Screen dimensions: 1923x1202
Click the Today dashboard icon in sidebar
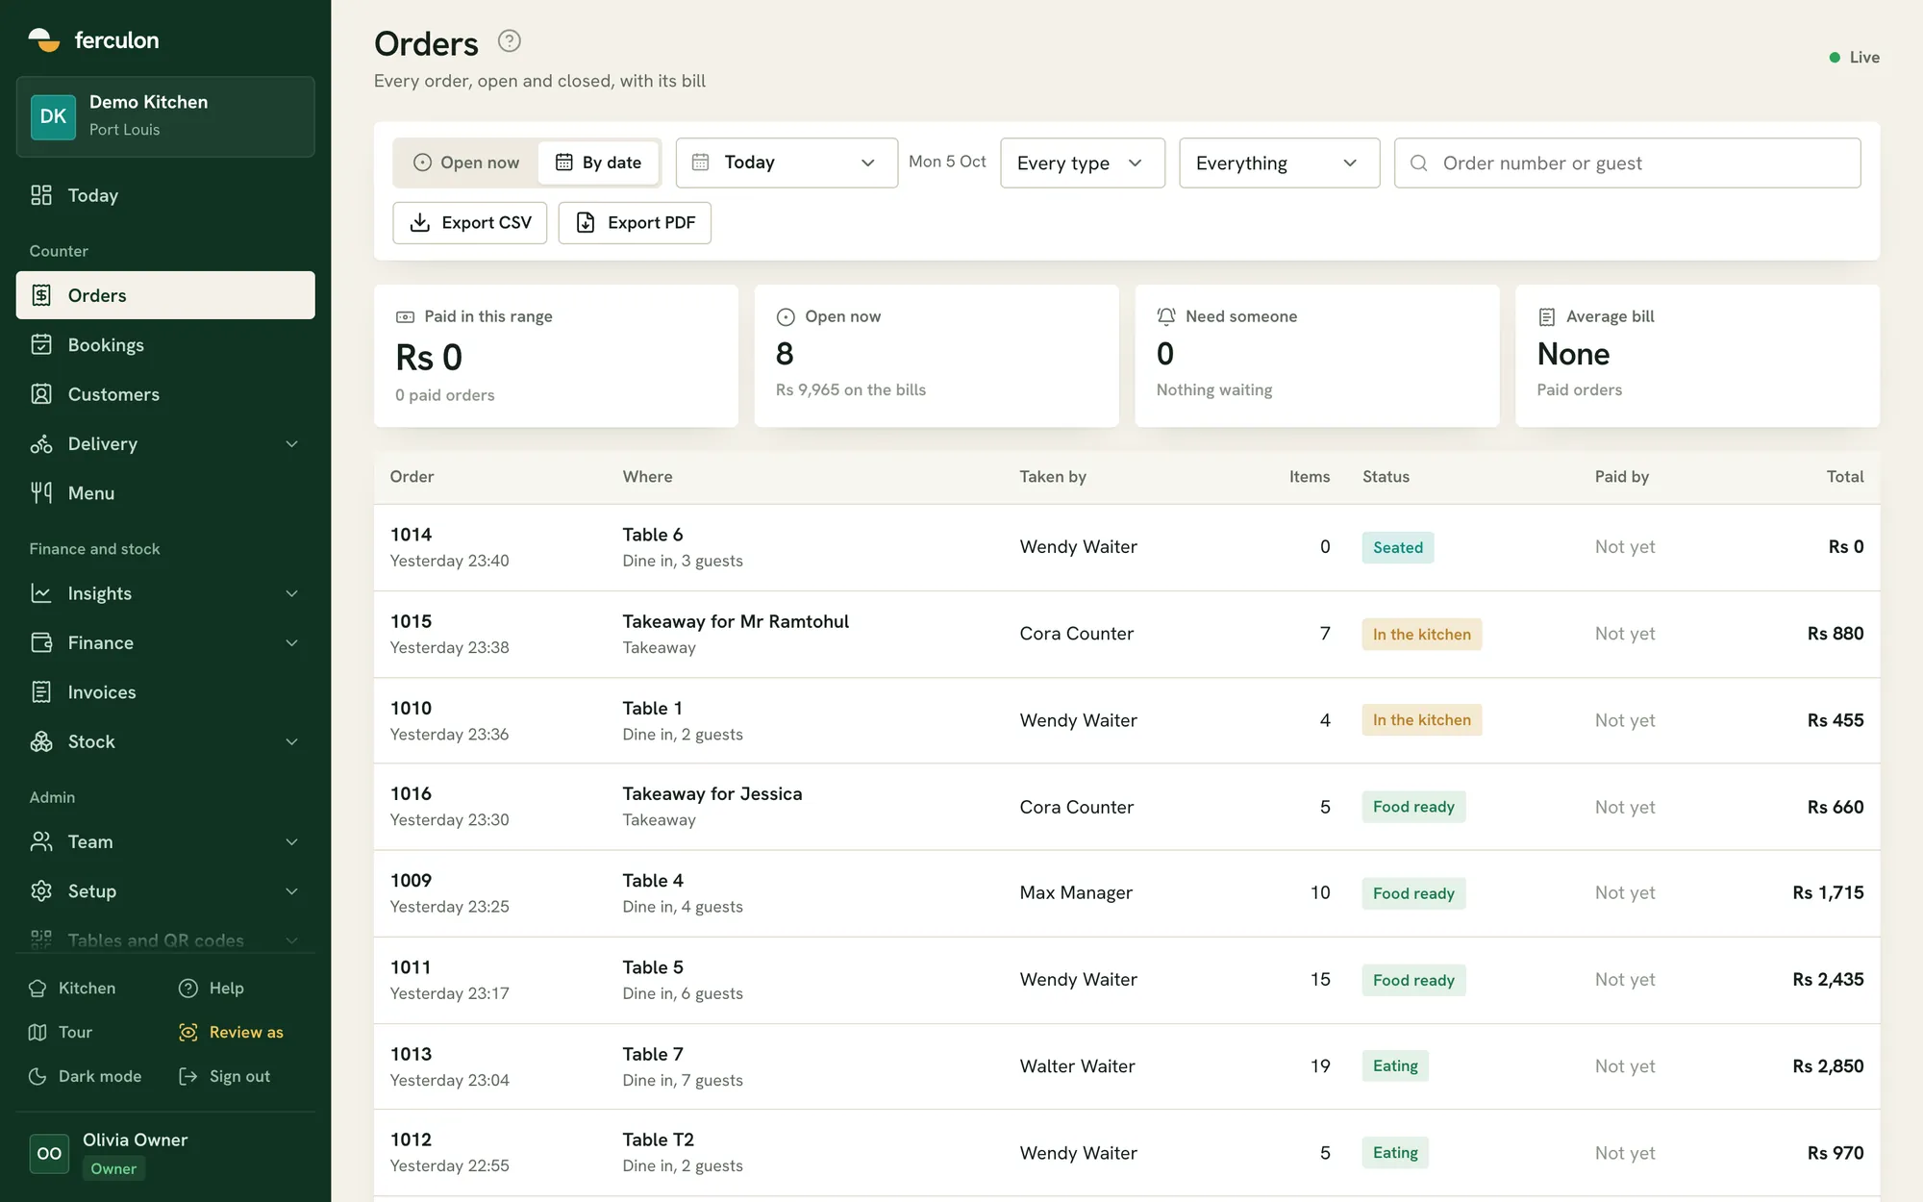[x=41, y=195]
